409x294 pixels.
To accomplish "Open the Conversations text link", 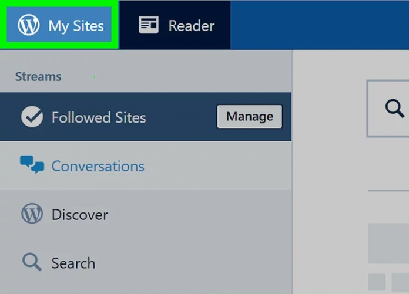I will click(x=98, y=166).
